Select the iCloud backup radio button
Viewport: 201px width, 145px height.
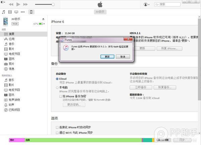(57, 79)
